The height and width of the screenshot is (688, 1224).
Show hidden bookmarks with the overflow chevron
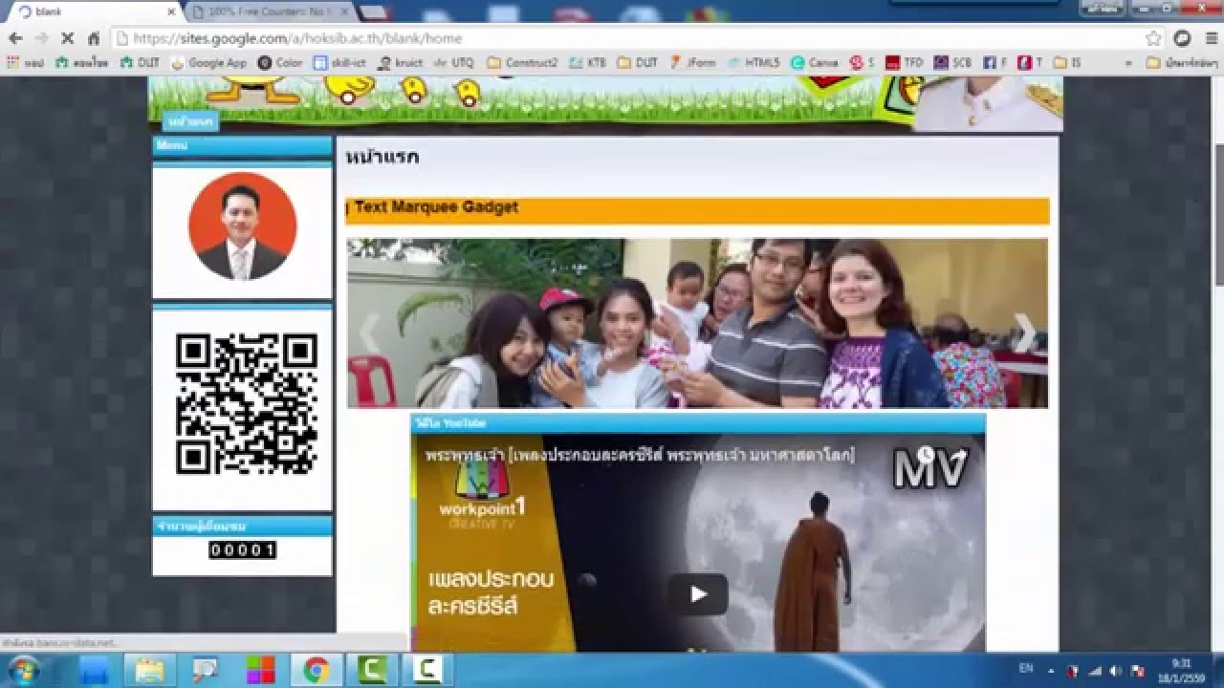point(1129,62)
